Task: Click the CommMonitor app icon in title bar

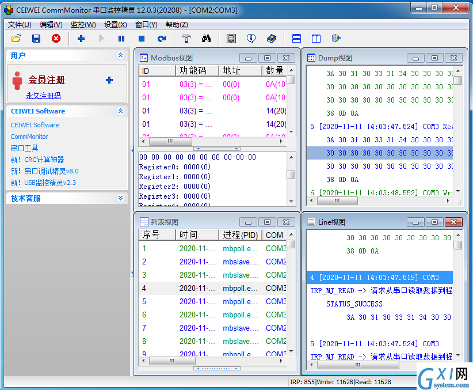Action: pyautogui.click(x=9, y=10)
